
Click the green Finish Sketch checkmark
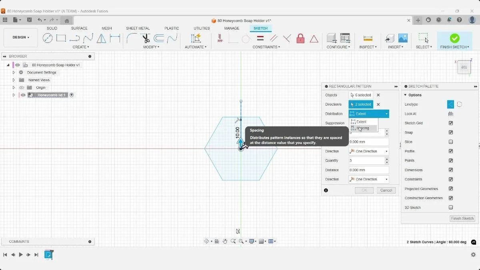[x=455, y=38]
